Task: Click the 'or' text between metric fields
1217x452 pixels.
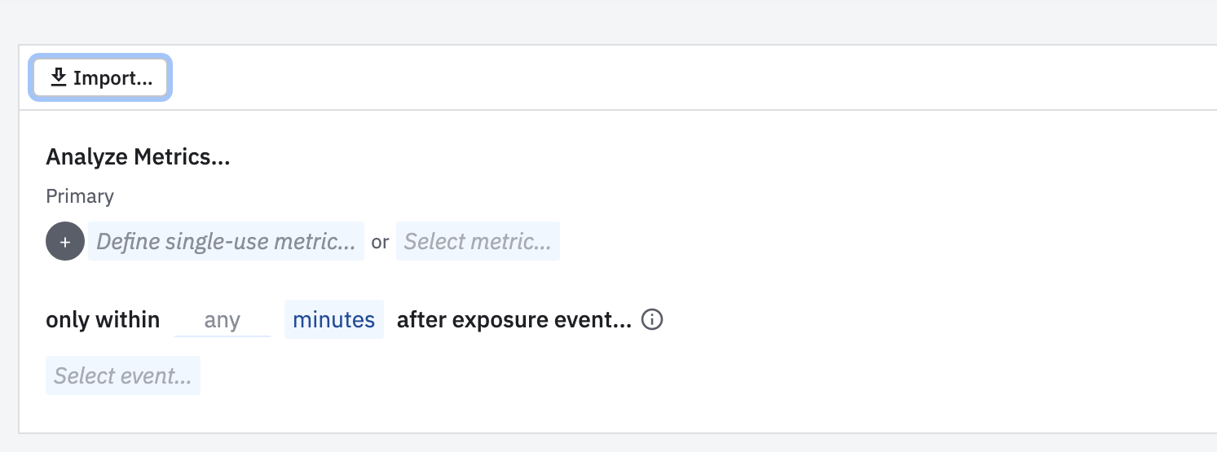Action: point(380,242)
